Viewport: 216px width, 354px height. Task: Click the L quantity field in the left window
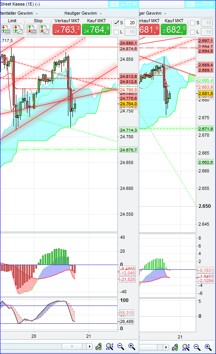pyautogui.click(x=130, y=32)
